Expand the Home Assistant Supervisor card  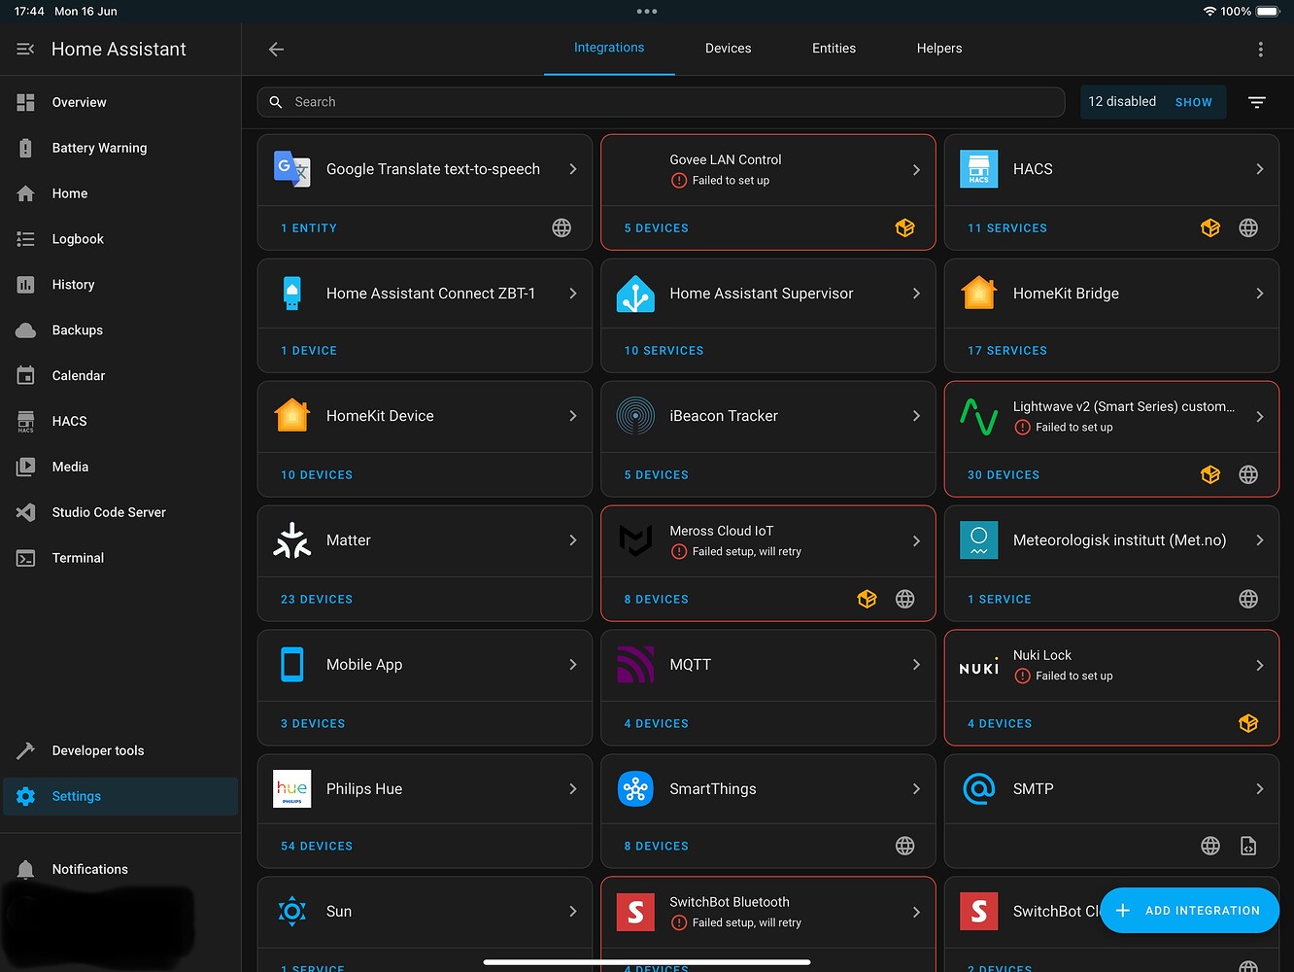coord(915,293)
